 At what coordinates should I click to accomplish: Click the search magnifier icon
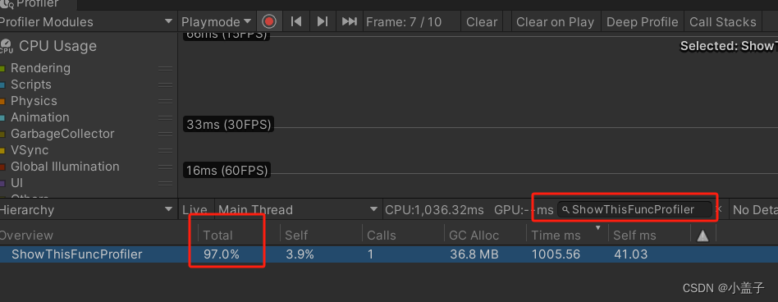pyautogui.click(x=565, y=210)
